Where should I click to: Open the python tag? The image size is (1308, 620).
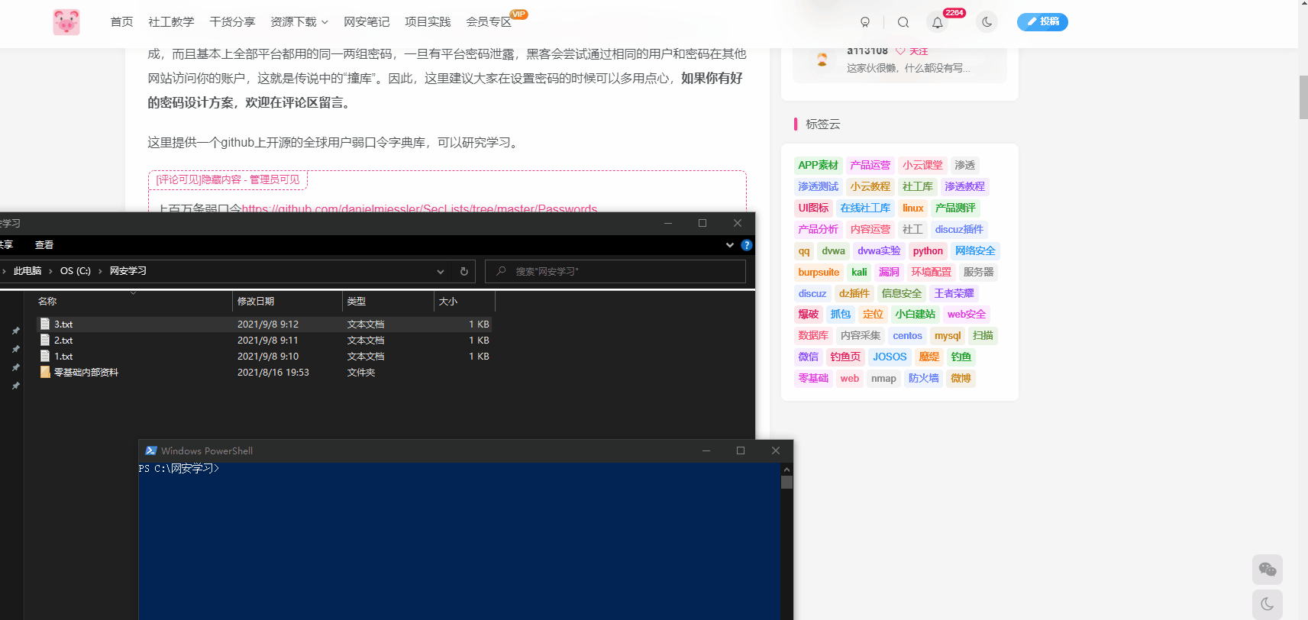pos(928,250)
